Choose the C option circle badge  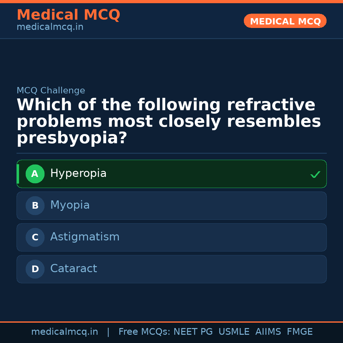tap(35, 237)
